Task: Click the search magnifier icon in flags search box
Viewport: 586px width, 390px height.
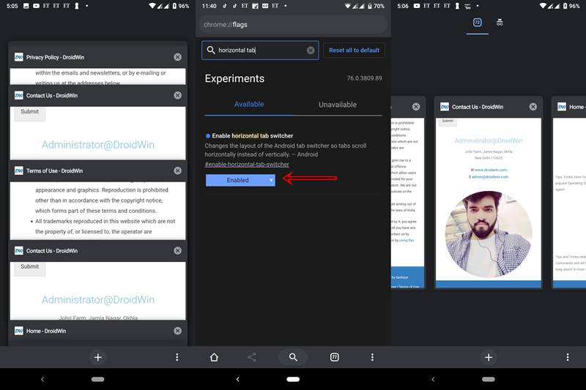Action: coord(210,50)
